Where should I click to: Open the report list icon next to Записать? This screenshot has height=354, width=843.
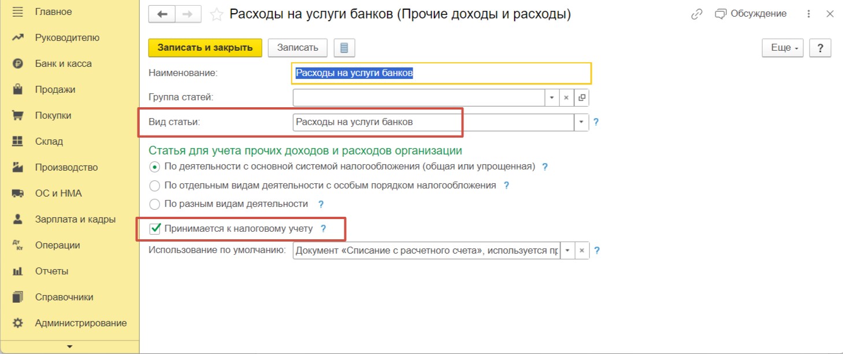[344, 48]
